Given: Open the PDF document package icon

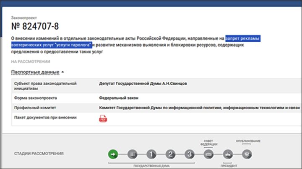Looking at the screenshot, I should click(x=103, y=119).
